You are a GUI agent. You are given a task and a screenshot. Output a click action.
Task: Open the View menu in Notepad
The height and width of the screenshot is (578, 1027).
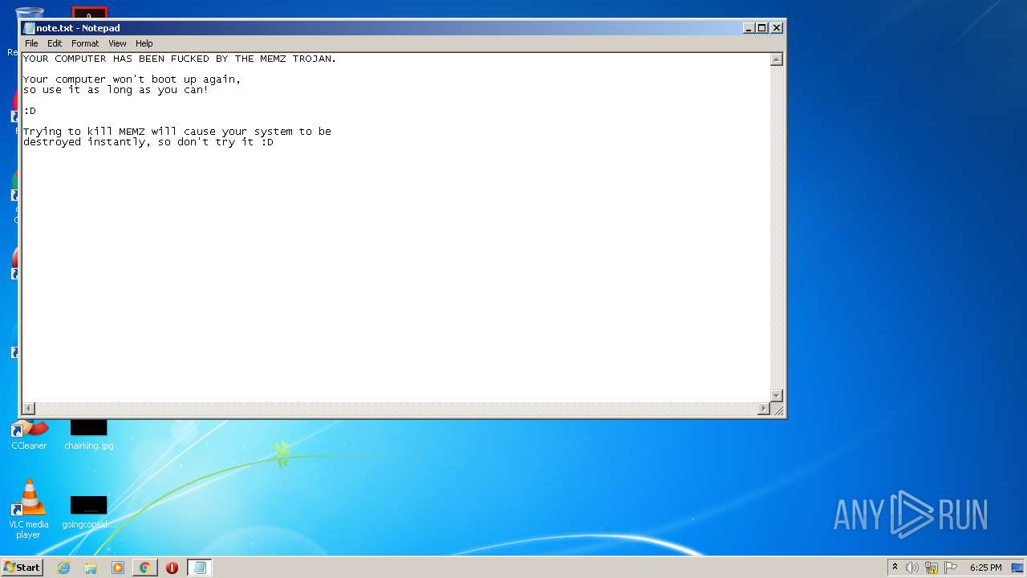coord(117,43)
